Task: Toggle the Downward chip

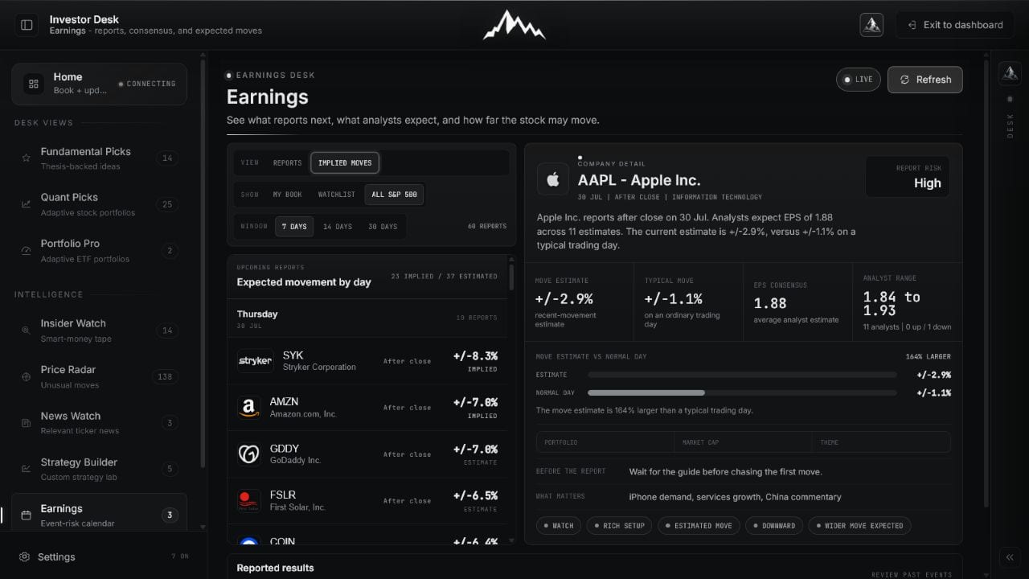Action: point(774,526)
